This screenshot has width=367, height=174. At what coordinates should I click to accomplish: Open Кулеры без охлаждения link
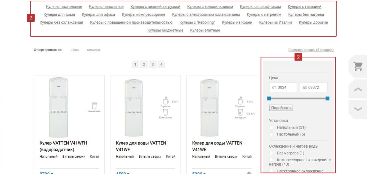[x=61, y=22]
